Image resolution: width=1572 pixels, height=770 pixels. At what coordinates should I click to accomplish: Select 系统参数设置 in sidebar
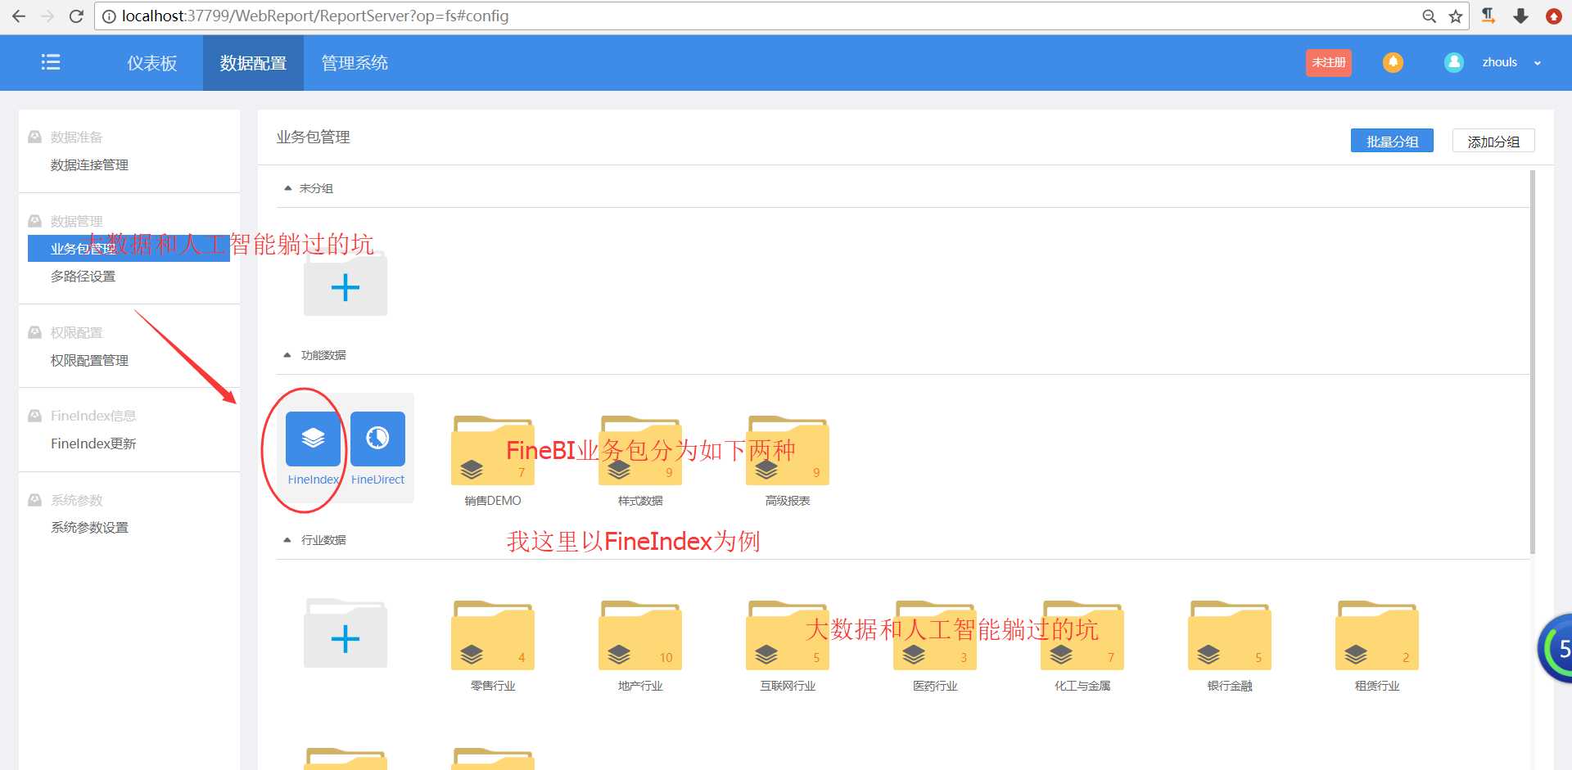89,528
